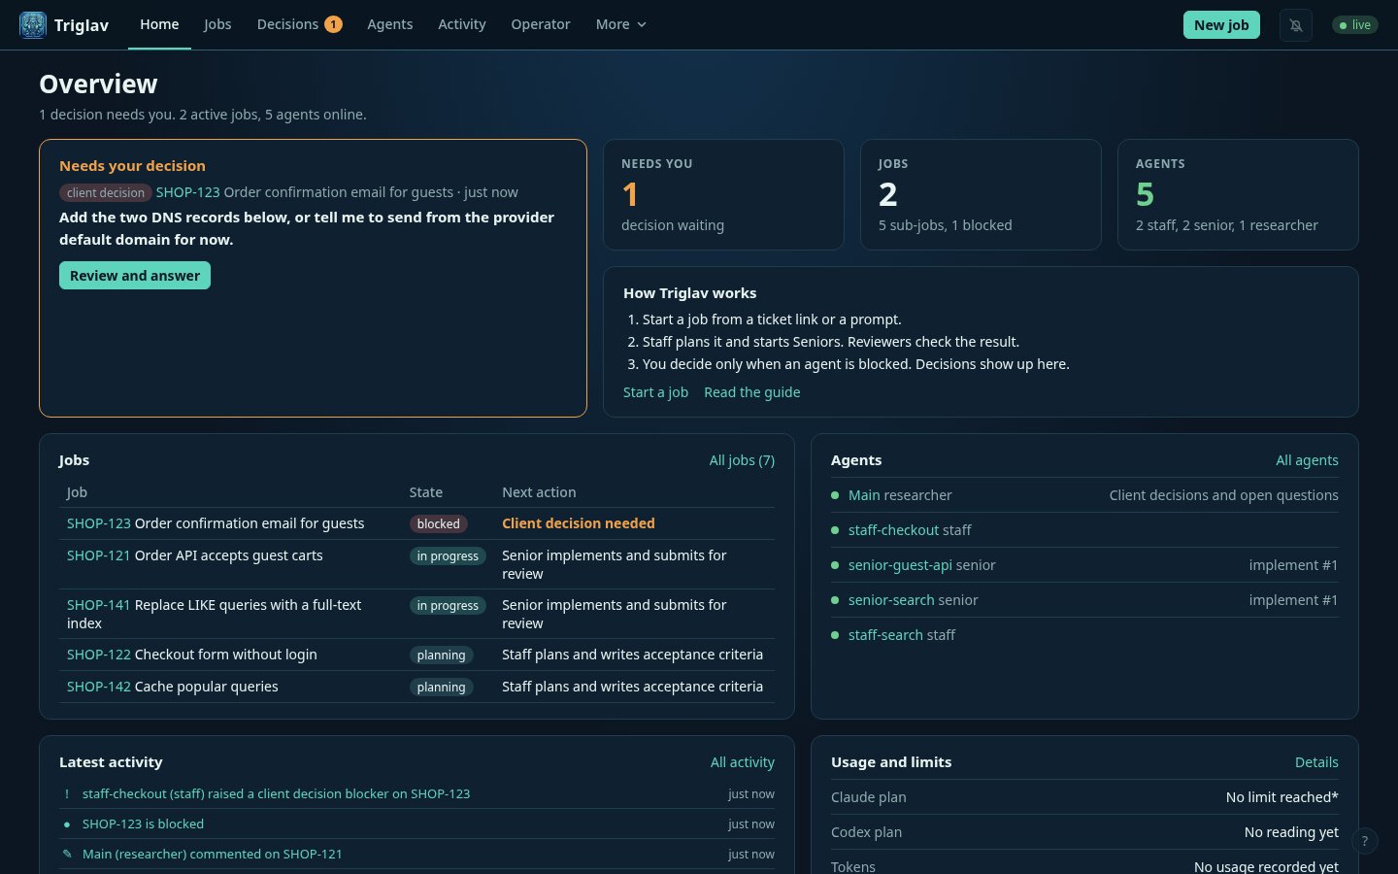The width and height of the screenshot is (1398, 874).
Task: Click the Start a job link
Action: tap(655, 392)
